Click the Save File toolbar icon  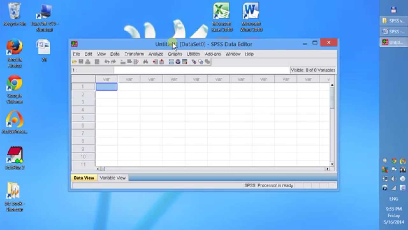click(81, 62)
